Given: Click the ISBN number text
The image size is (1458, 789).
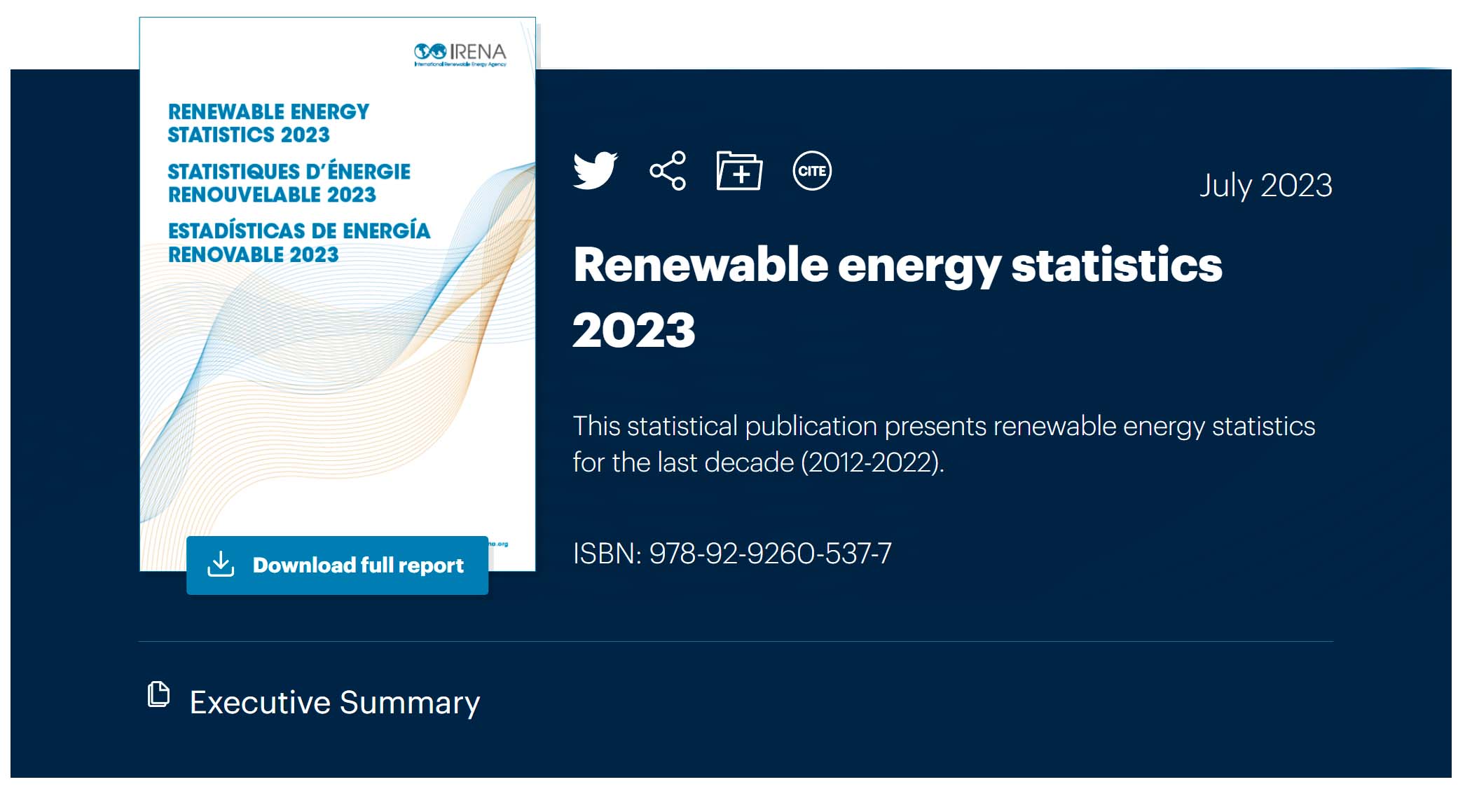Looking at the screenshot, I should coord(731,553).
